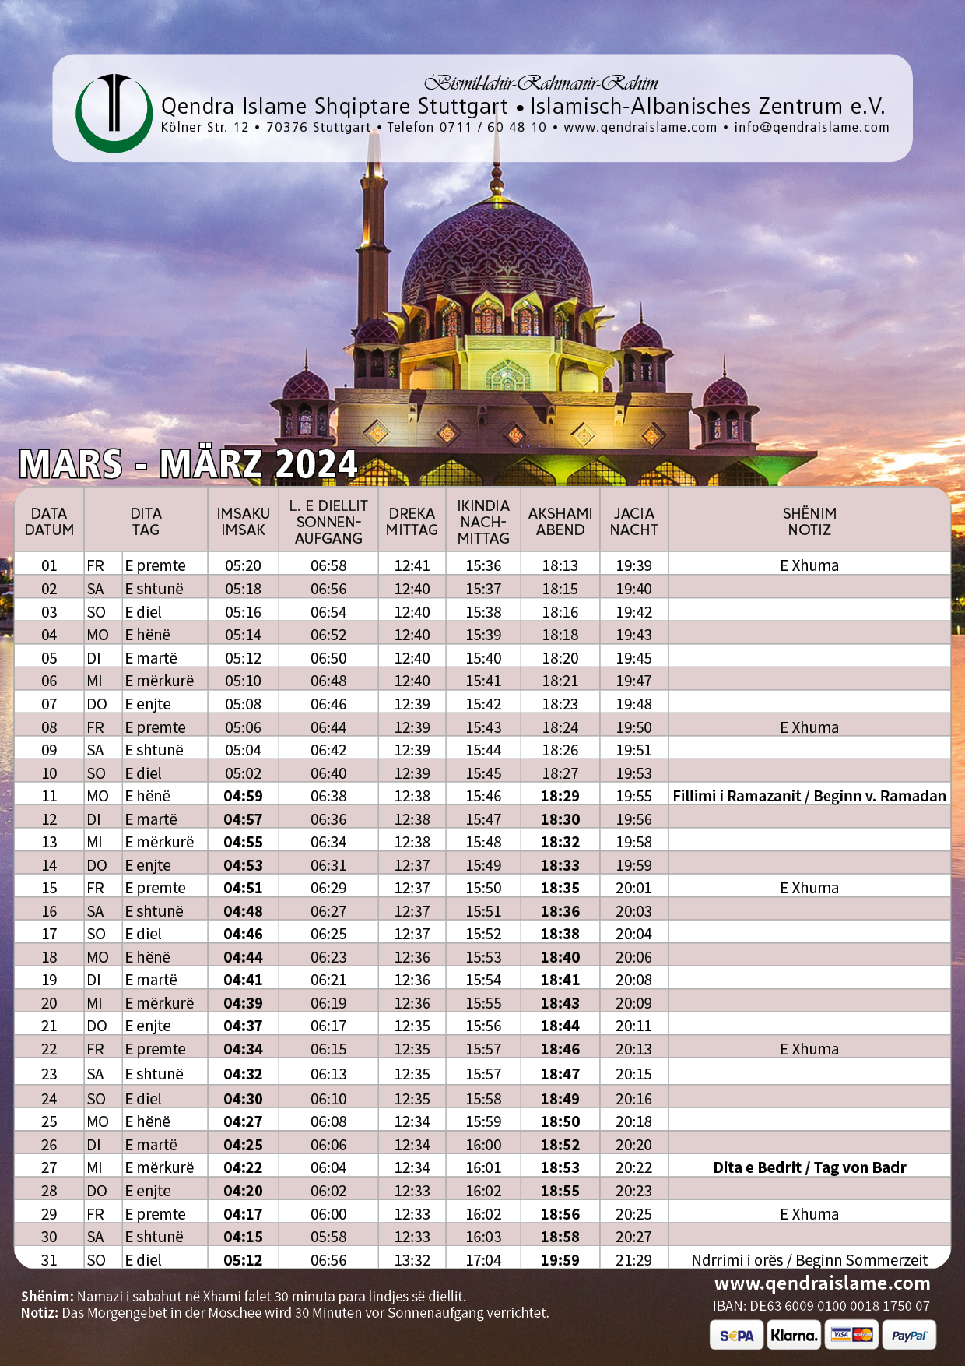Select the AKSHAMI ABEND column header
Image resolution: width=965 pixels, height=1366 pixels.
[x=560, y=522]
